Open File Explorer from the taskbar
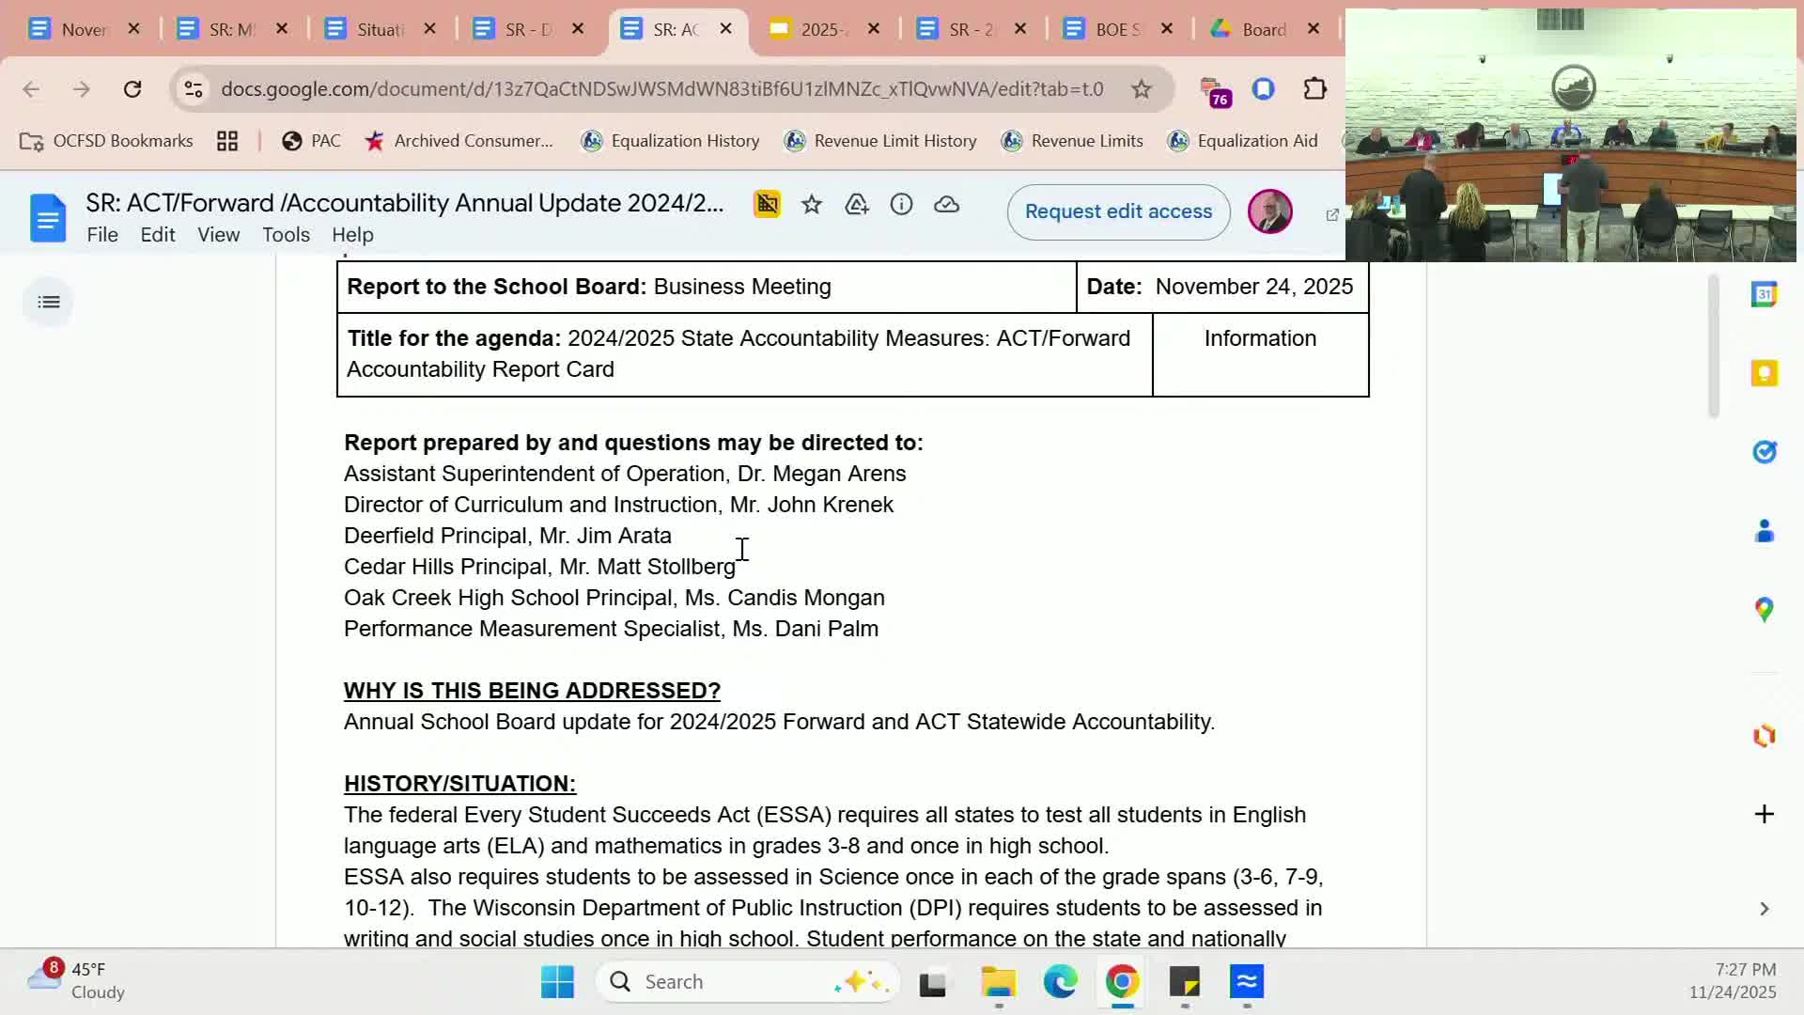Viewport: 1804px width, 1015px height. 998,982
